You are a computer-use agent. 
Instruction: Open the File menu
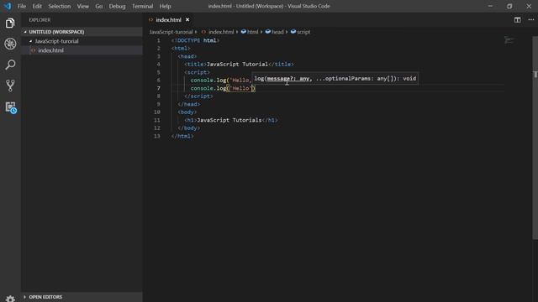[x=22, y=6]
